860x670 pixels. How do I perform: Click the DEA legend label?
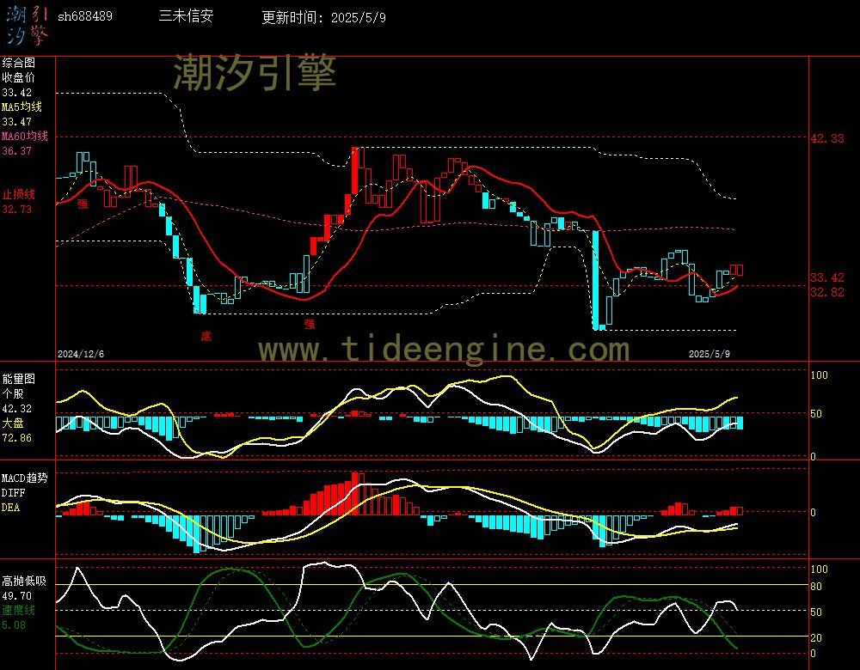(x=11, y=508)
